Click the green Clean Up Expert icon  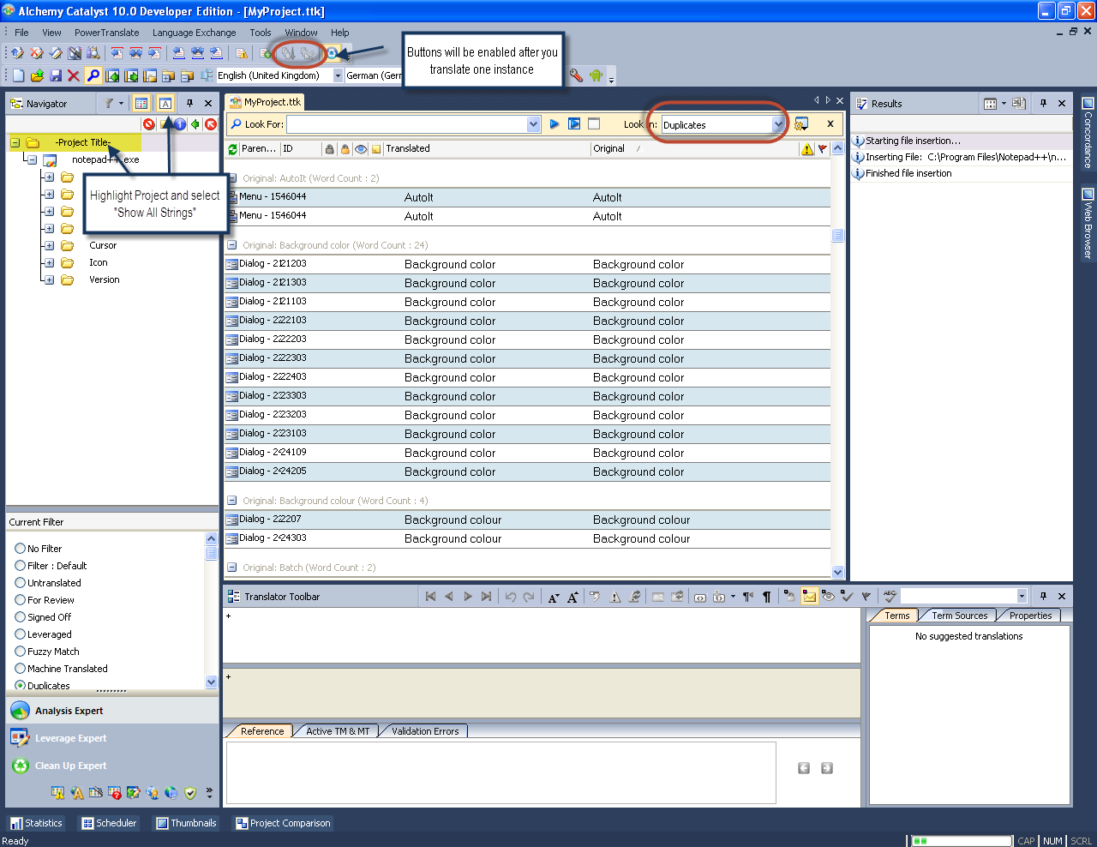(x=21, y=766)
